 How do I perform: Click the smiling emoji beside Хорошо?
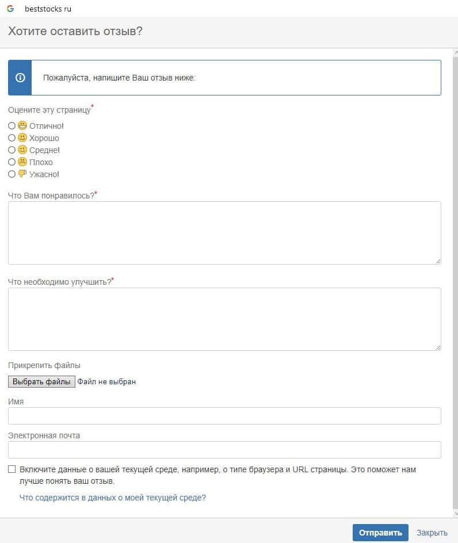click(22, 138)
